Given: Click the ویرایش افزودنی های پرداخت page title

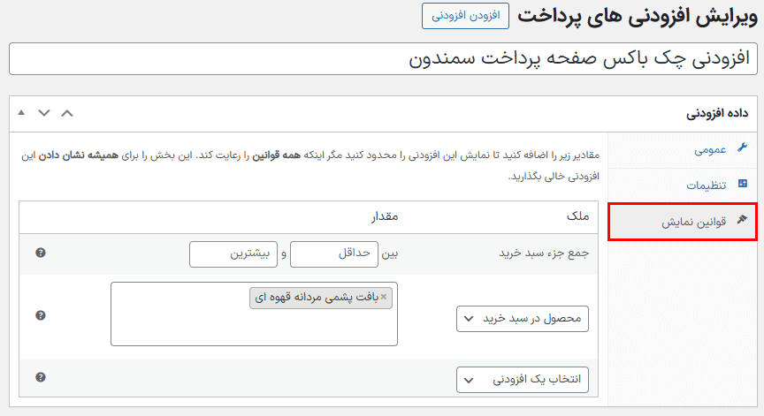Looking at the screenshot, I should pos(638,17).
